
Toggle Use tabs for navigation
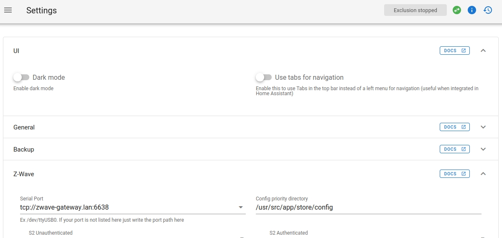click(264, 77)
